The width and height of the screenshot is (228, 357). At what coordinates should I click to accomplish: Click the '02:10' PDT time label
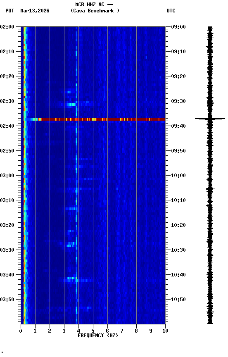click(x=7, y=52)
